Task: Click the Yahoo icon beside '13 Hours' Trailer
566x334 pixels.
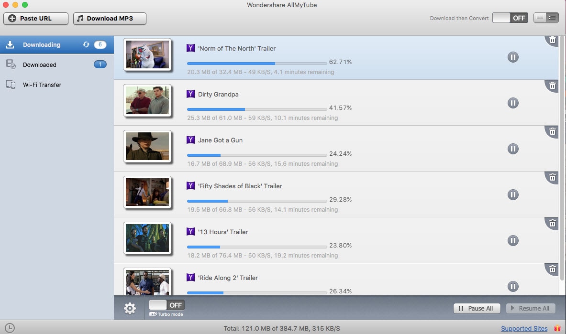Action: (190, 231)
